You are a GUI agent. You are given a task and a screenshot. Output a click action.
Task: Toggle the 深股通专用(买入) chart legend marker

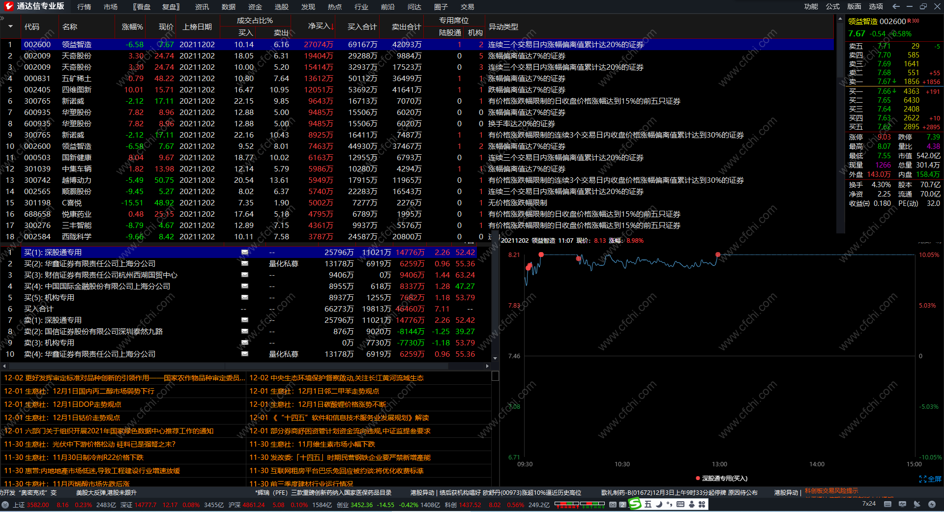point(698,479)
